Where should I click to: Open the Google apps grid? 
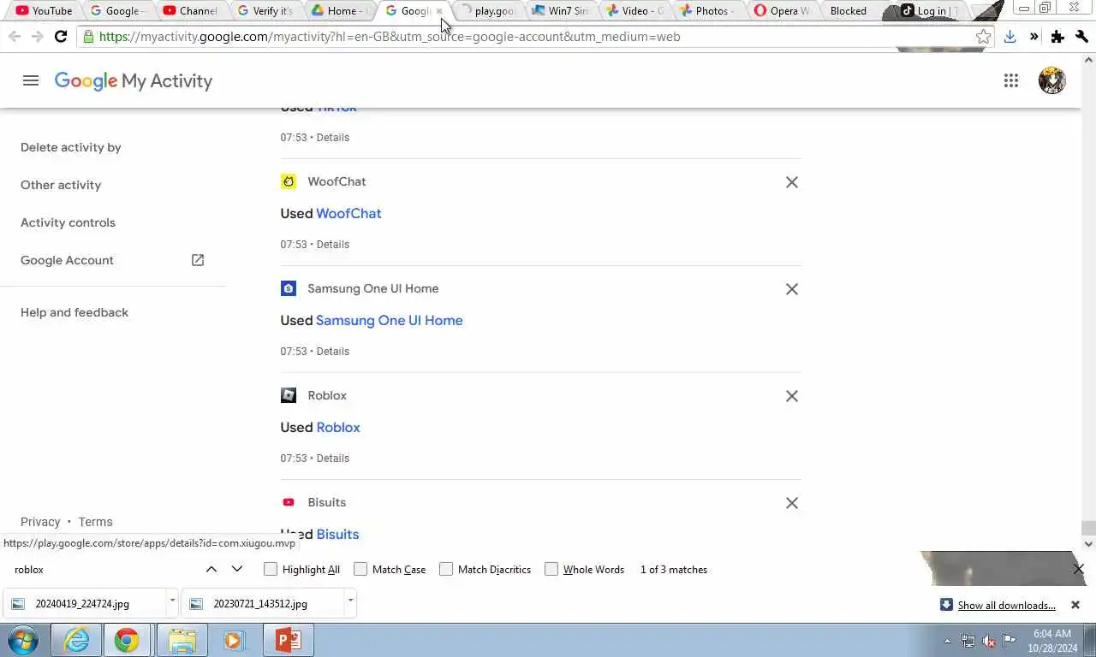[1011, 80]
